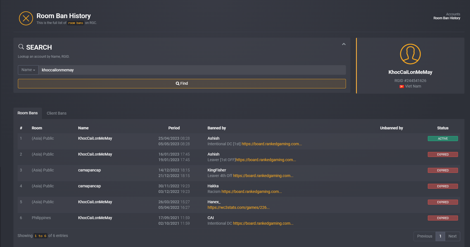Click banned-by name KingFisher

click(217, 170)
